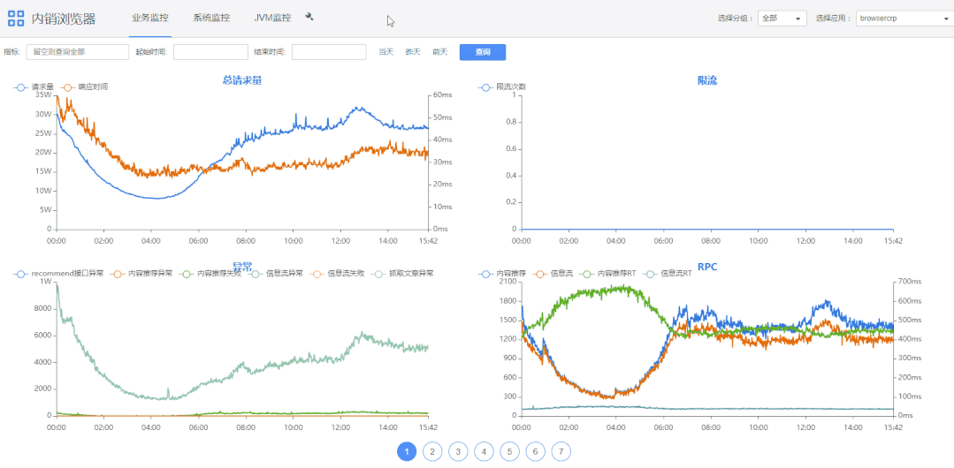Open the 选择应用 browsercrp dropdown
The image size is (954, 468).
click(x=902, y=19)
